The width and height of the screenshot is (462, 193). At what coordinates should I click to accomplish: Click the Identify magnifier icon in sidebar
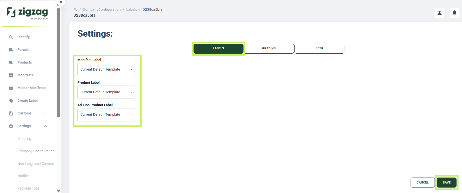pyautogui.click(x=11, y=37)
